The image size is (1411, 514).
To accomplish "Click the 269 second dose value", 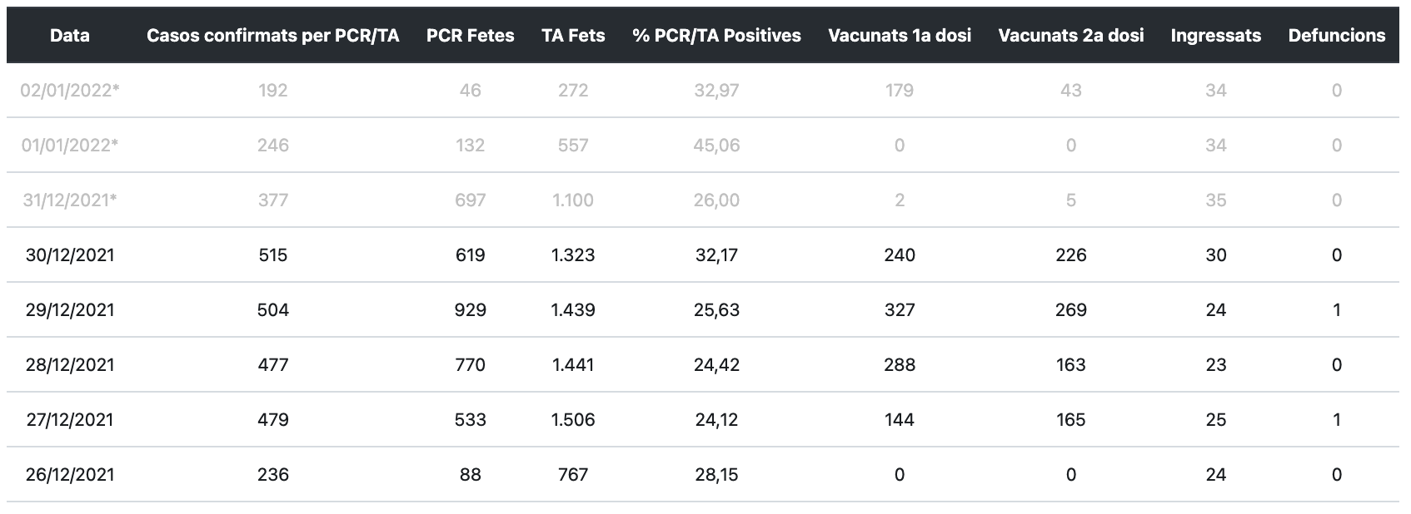I will click(x=1070, y=309).
